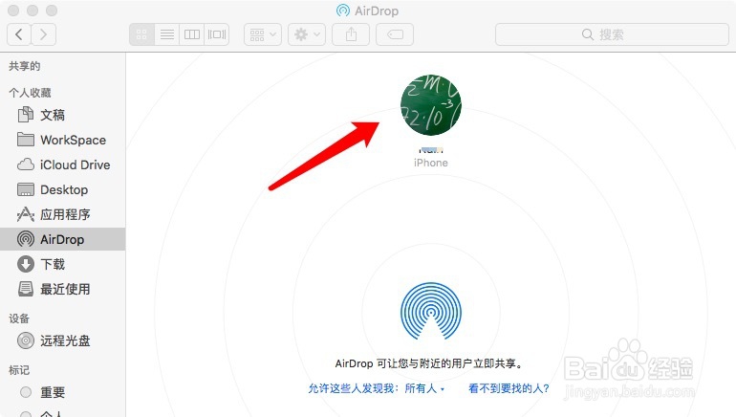Click the Edit Tags toolbar button
The width and height of the screenshot is (736, 417).
395,34
